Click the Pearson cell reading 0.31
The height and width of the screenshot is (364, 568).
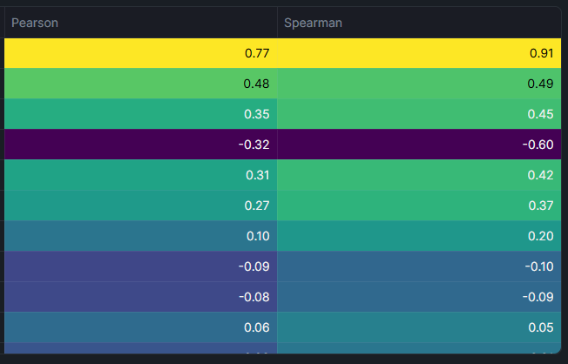pyautogui.click(x=256, y=175)
